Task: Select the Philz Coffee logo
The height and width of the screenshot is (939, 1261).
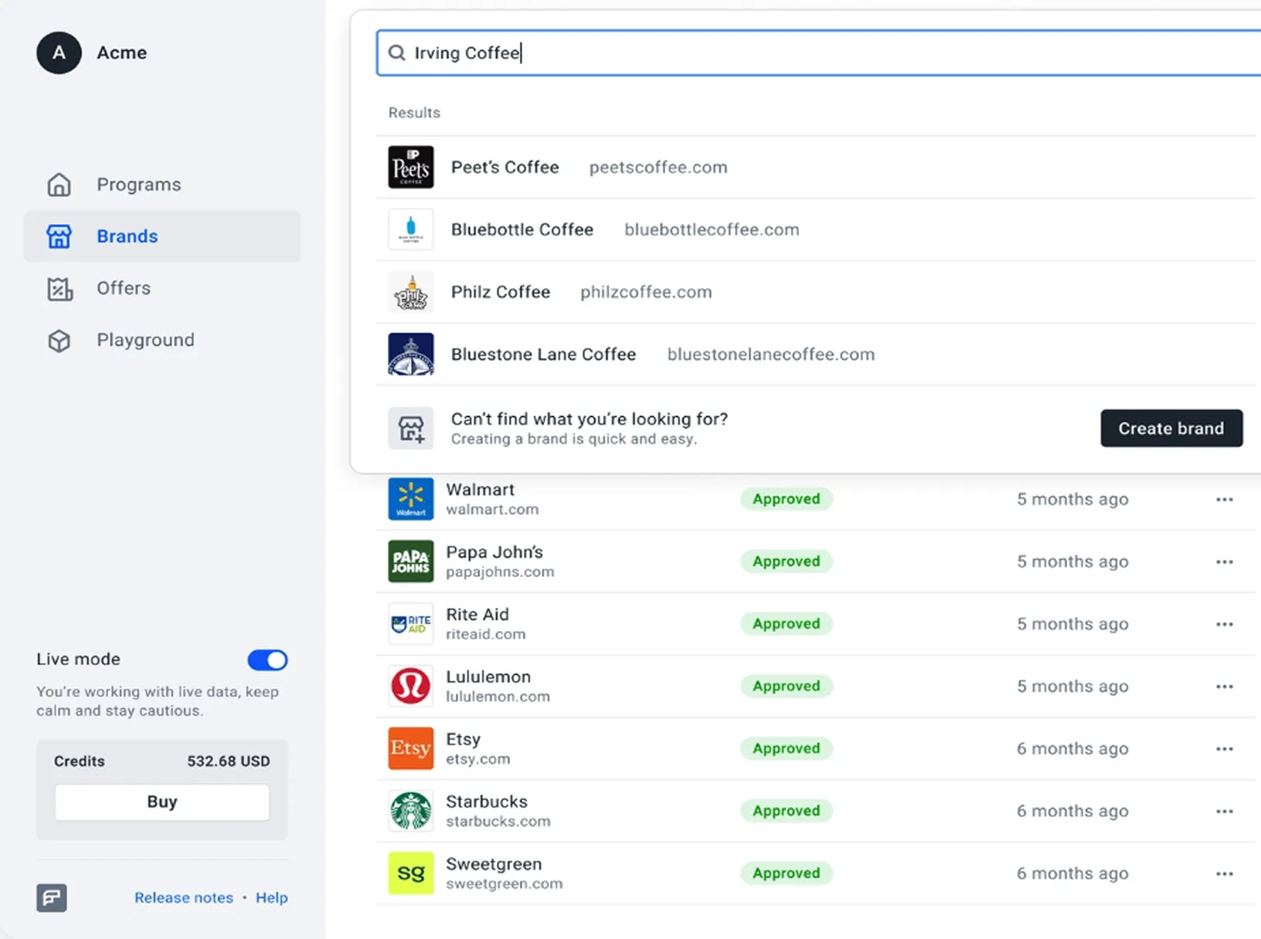Action: click(x=410, y=292)
